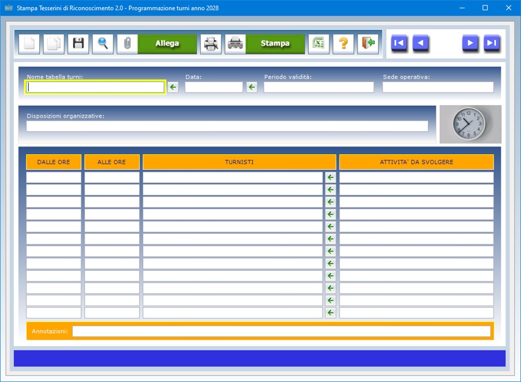Click the green arrow on the eighth Turnisti row
The image size is (521, 382).
(x=331, y=264)
